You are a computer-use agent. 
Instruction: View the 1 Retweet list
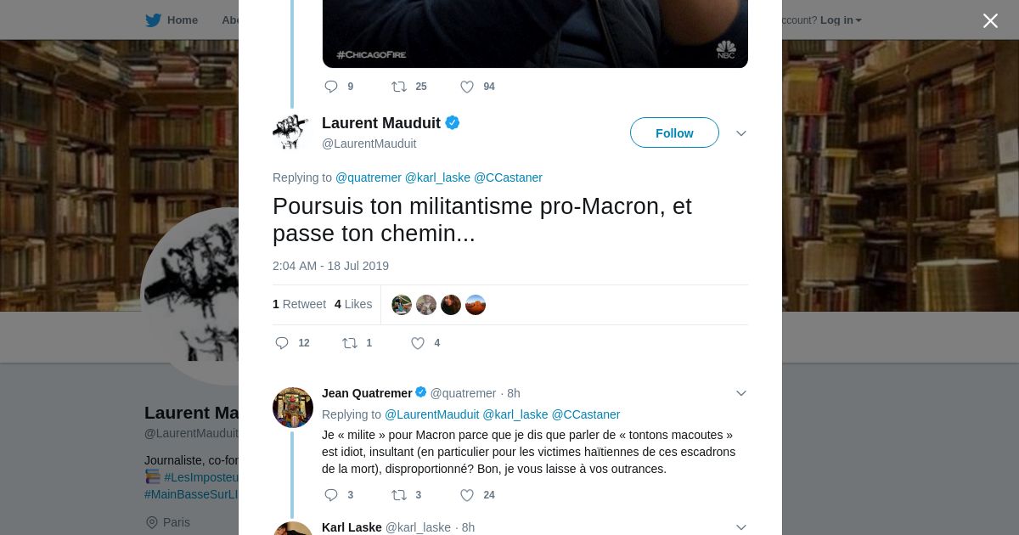click(299, 304)
